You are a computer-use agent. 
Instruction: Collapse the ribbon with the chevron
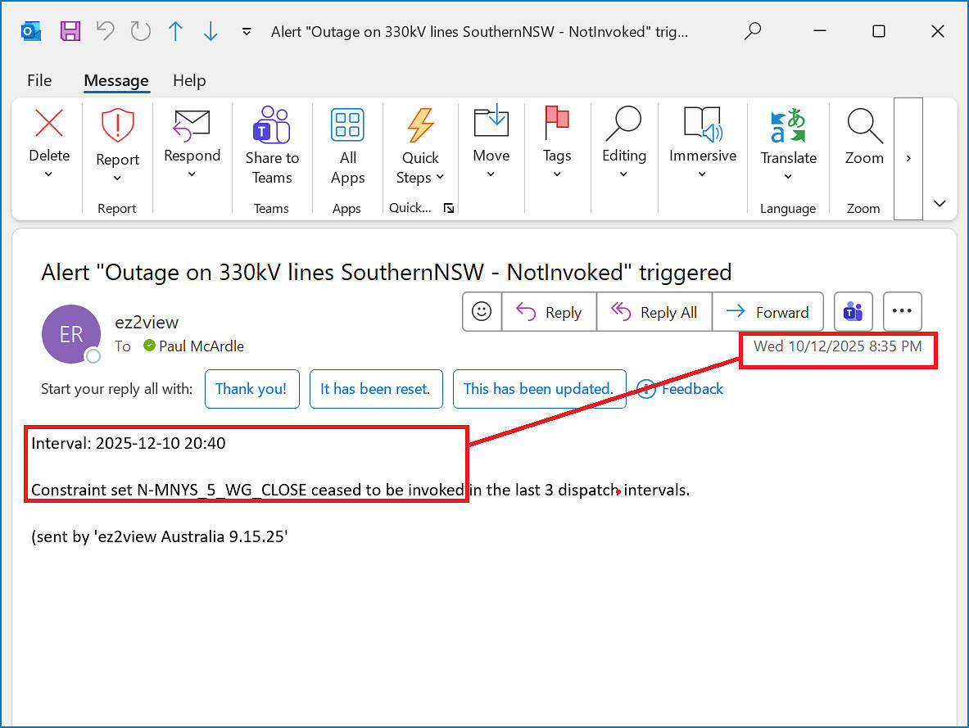coord(940,203)
